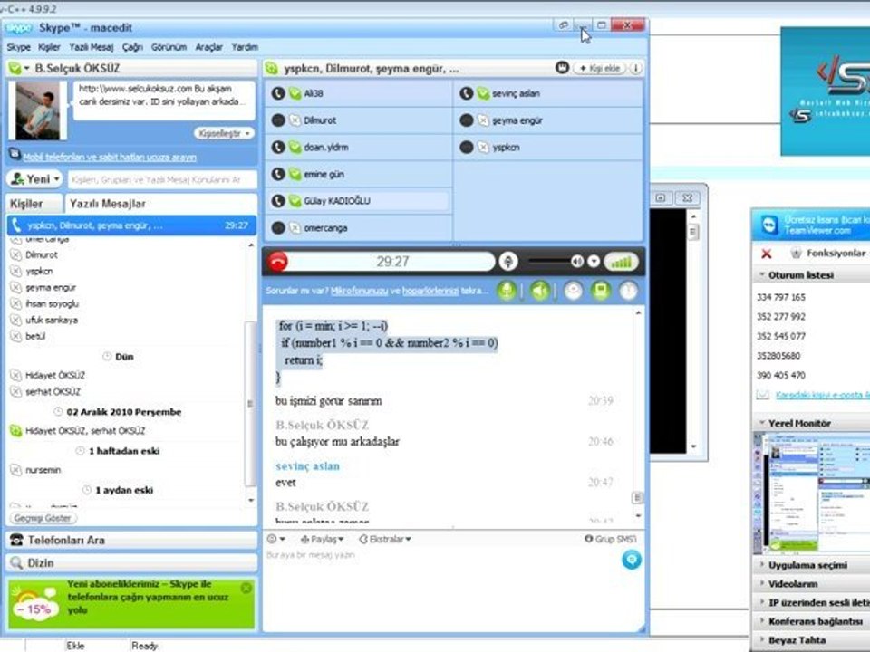Click contact search input field
This screenshot has height=652, width=870.
click(162, 179)
